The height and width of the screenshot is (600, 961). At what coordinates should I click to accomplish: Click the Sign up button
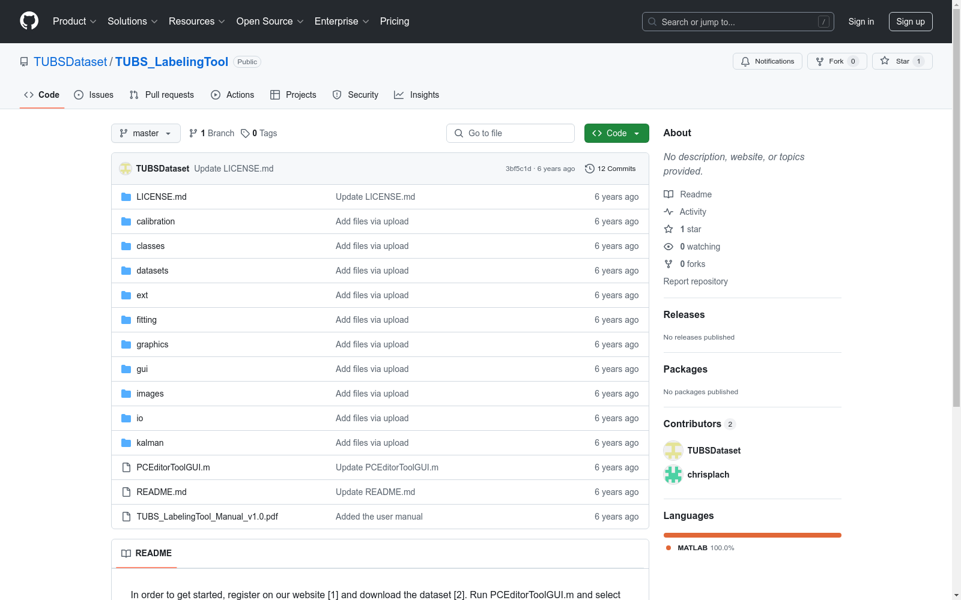tap(911, 22)
